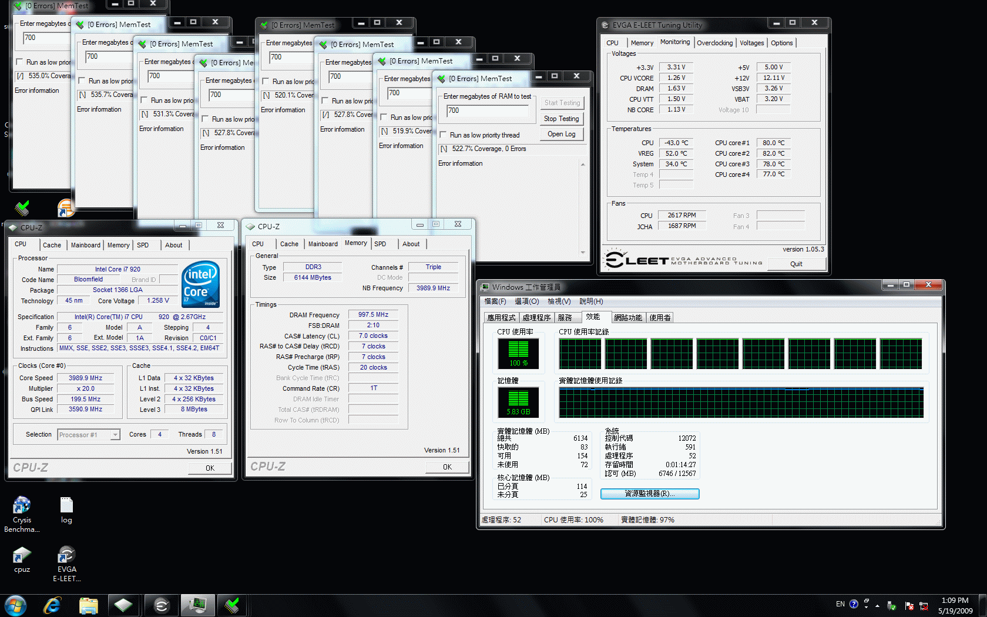Open Cache tab in CPU-Z Memory window
This screenshot has height=617, width=987.
click(x=289, y=244)
